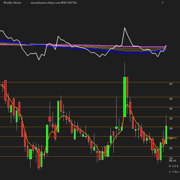This screenshot has width=180, height=180.
Task: Click the 'V: 1.5 X' volume text
Action: coord(174,166)
